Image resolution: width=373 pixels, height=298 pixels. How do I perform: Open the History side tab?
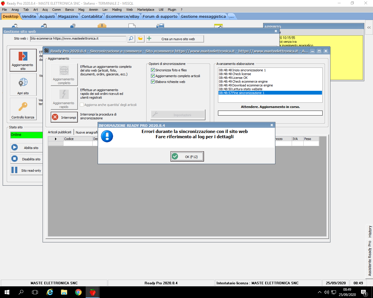click(x=370, y=232)
